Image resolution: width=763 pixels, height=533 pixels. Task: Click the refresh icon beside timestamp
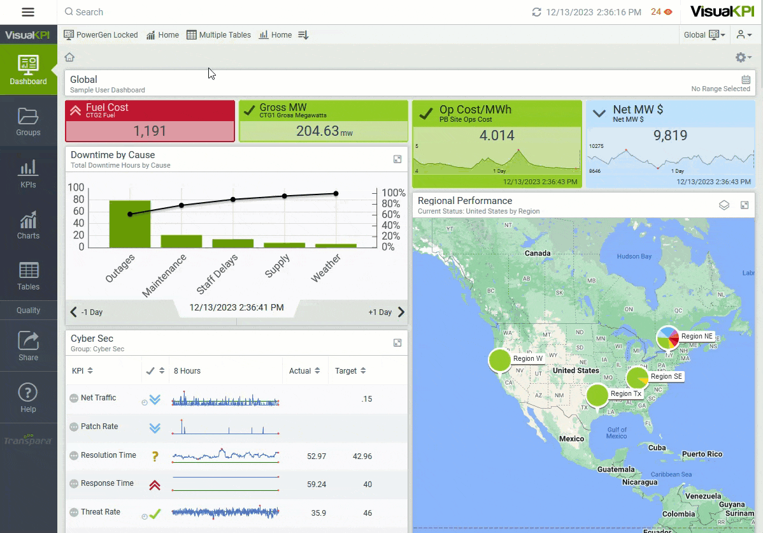pos(536,12)
